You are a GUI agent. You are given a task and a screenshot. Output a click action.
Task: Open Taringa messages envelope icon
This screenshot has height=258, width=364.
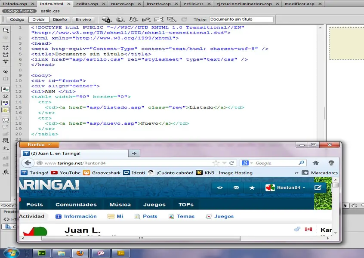pos(236,187)
